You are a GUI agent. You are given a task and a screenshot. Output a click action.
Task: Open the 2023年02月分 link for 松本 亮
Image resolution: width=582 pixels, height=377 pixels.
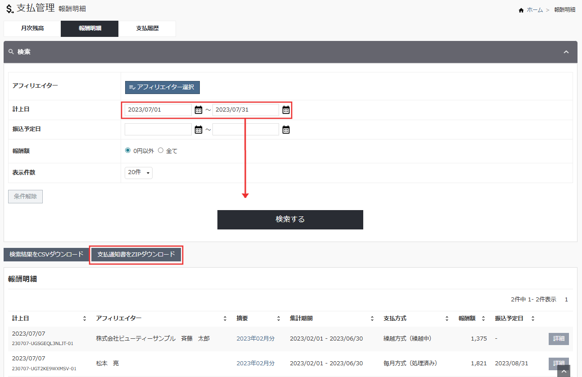coord(256,363)
